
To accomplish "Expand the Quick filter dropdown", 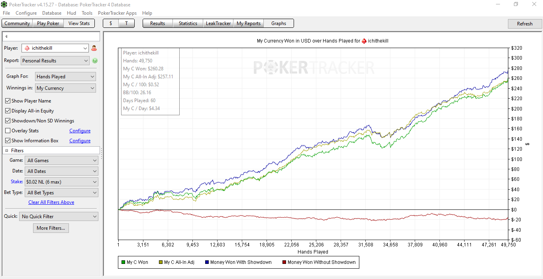I will (59, 217).
